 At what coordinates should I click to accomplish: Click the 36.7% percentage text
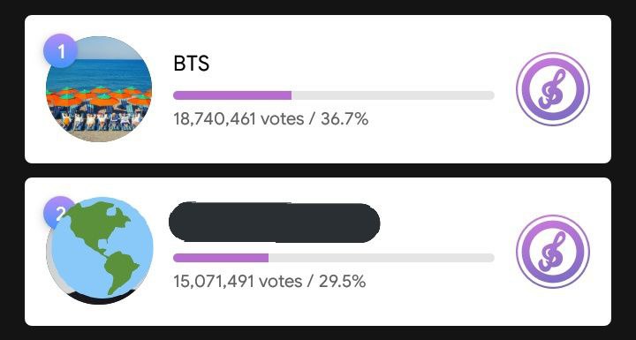(x=344, y=119)
